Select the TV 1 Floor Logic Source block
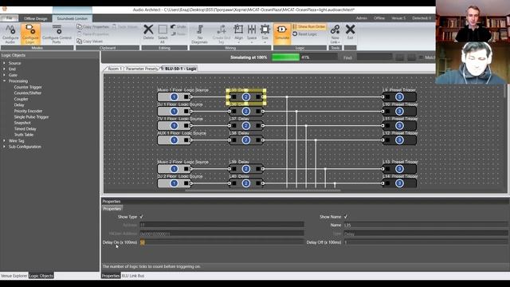510x287 pixels. pyautogui.click(x=175, y=126)
